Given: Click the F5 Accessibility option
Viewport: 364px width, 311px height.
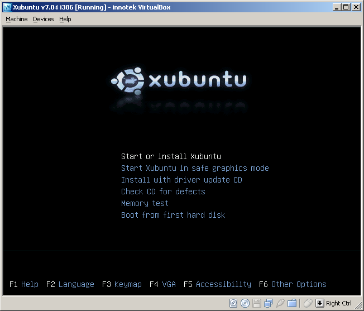Looking at the screenshot, I should 217,284.
